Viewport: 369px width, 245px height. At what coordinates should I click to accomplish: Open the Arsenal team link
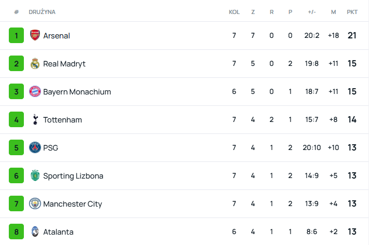click(57, 36)
